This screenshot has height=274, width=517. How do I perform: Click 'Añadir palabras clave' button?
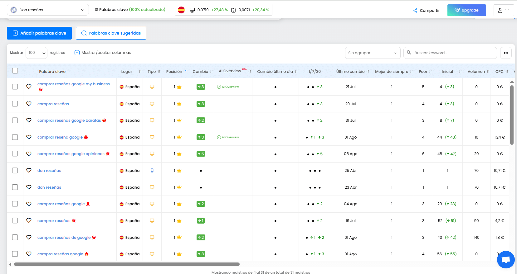[x=39, y=33]
